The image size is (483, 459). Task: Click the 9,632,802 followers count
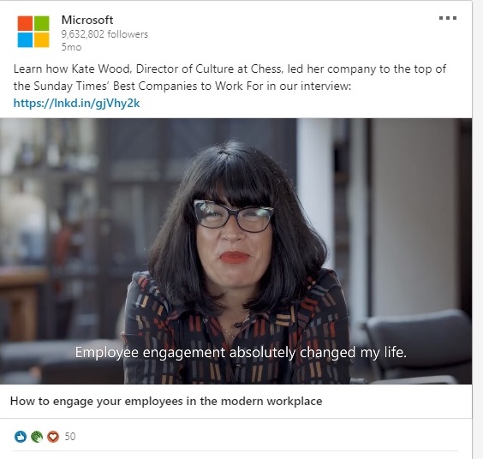[x=104, y=34]
